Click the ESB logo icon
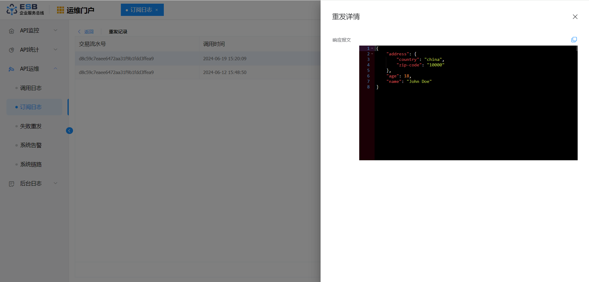Viewport: 589px width, 282px height. pos(12,9)
